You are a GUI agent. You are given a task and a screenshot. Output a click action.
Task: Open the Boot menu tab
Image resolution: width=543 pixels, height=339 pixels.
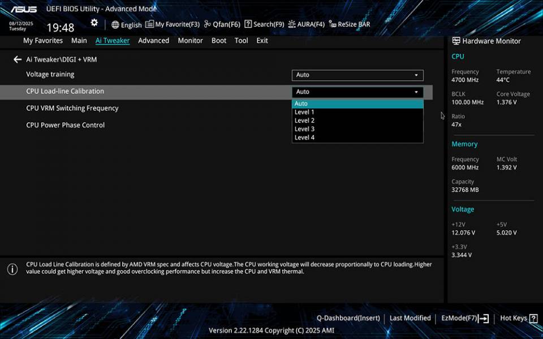click(x=218, y=40)
